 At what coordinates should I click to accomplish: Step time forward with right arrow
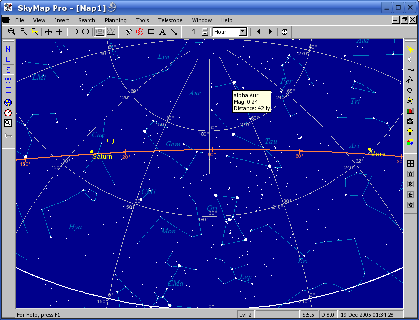point(270,32)
